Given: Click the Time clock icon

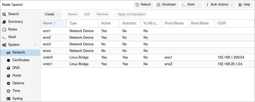Looking at the screenshot, I should coord(8,91).
